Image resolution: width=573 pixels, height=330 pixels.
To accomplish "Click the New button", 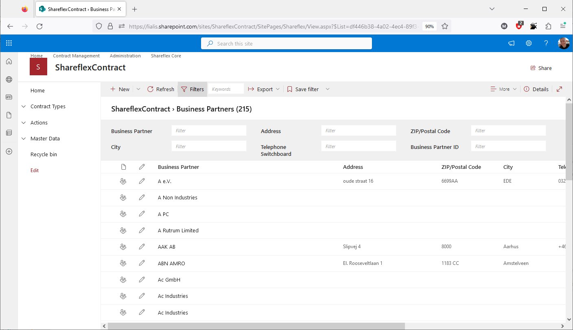I will click(x=120, y=89).
